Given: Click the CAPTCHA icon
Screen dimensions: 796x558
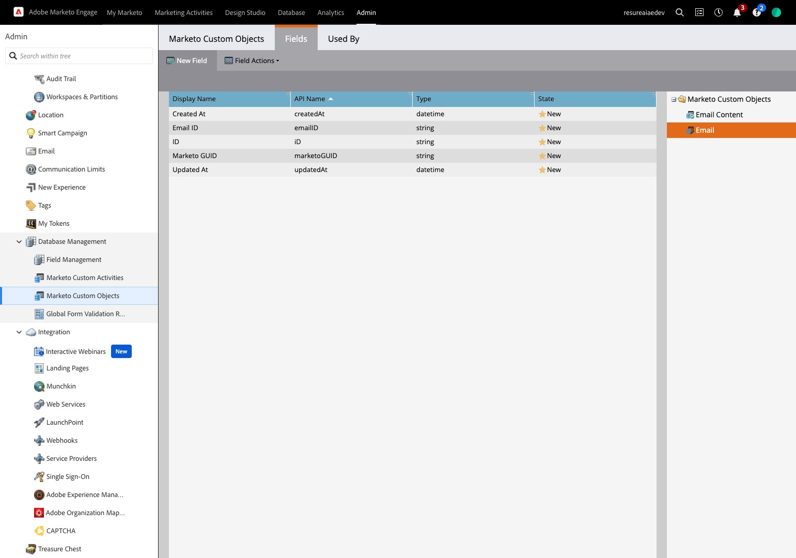Looking at the screenshot, I should point(39,531).
